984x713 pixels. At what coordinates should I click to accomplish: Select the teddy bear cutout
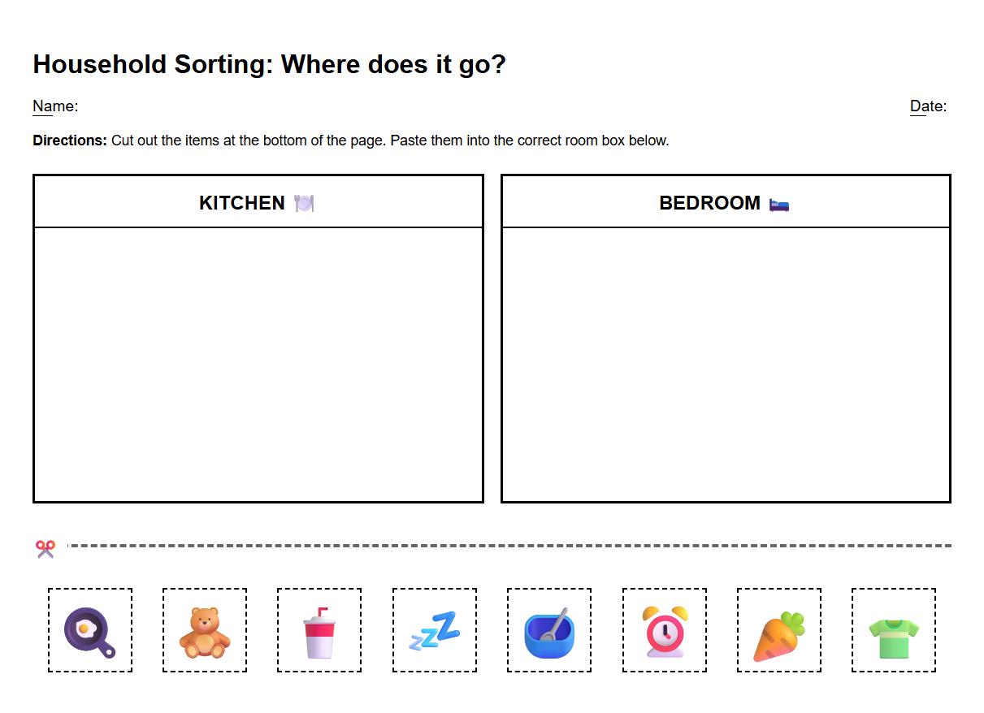tap(205, 631)
